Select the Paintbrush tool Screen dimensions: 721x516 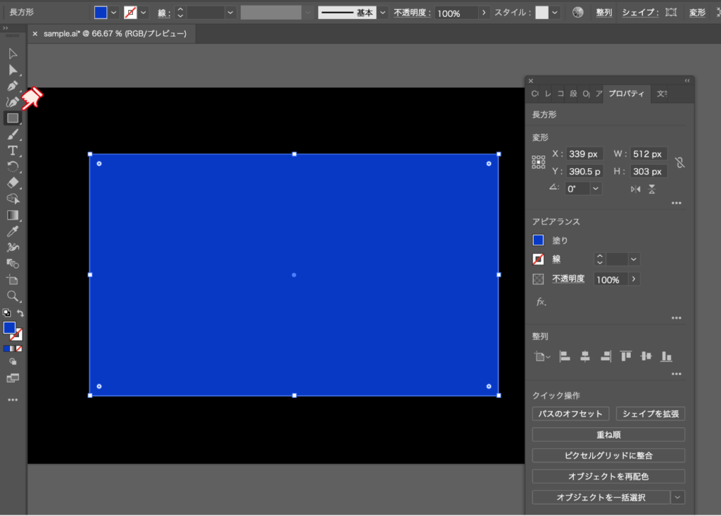(x=13, y=134)
